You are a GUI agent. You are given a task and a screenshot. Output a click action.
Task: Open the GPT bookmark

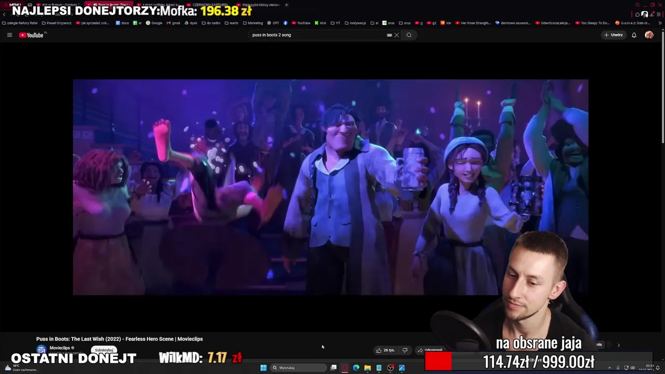tap(273, 23)
